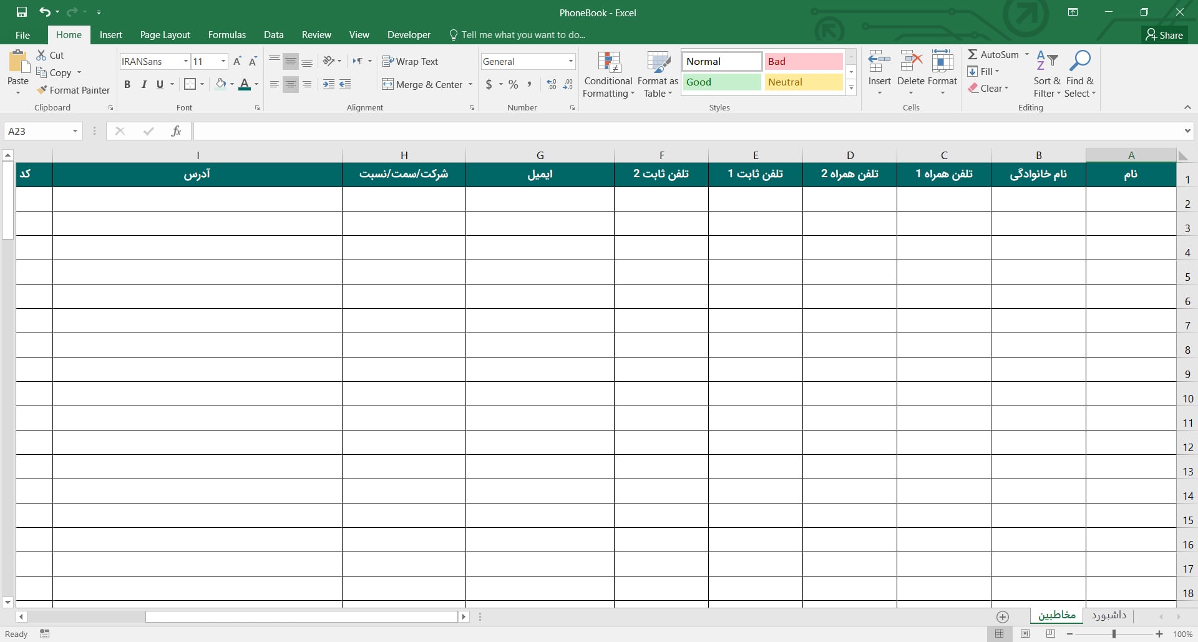Click the Increase Font Size icon
Image resolution: width=1198 pixels, height=642 pixels.
[x=237, y=61]
